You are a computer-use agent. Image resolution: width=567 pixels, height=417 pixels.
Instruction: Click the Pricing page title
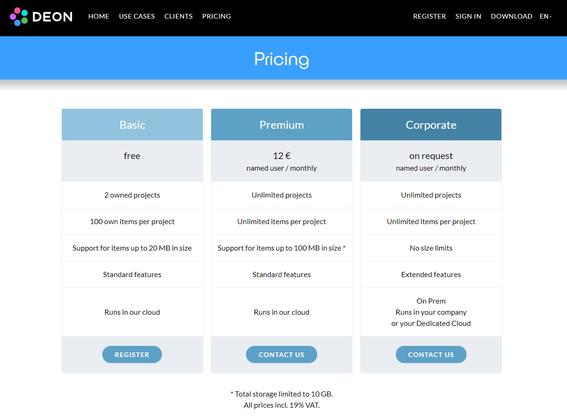pyautogui.click(x=281, y=59)
